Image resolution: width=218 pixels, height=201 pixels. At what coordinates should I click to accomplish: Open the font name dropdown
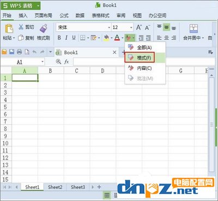(x=109, y=27)
